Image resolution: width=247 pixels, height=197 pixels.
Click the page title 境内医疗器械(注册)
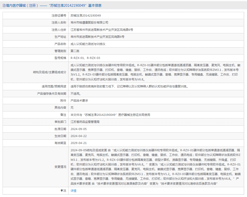(22, 5)
